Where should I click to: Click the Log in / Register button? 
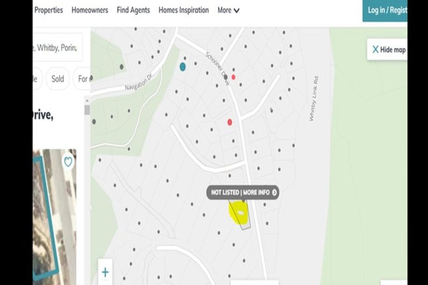(x=386, y=10)
